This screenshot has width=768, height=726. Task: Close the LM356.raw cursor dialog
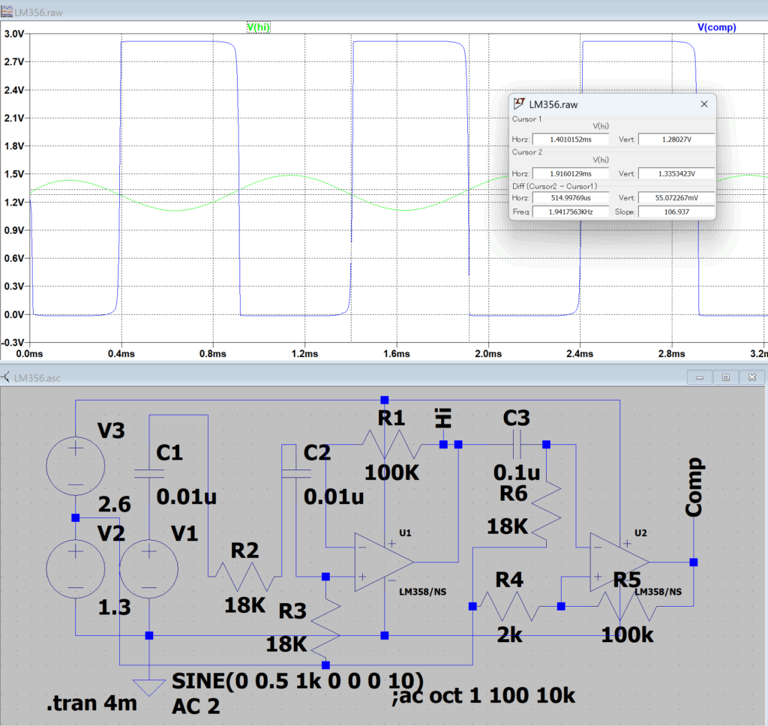click(703, 104)
